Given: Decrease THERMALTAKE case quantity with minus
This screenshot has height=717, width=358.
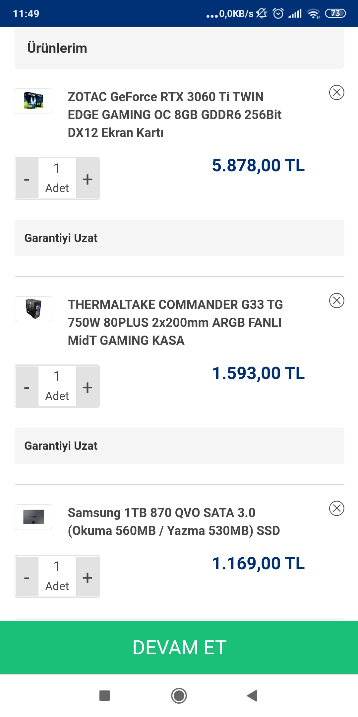Looking at the screenshot, I should pyautogui.click(x=27, y=387).
